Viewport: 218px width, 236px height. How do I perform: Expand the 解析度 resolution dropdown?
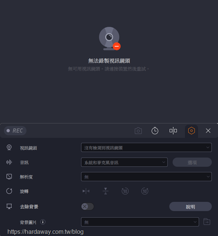146,177
